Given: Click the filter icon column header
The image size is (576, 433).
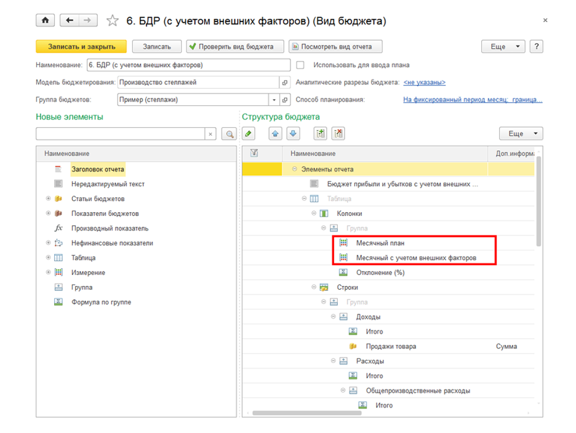Looking at the screenshot, I should (x=254, y=153).
